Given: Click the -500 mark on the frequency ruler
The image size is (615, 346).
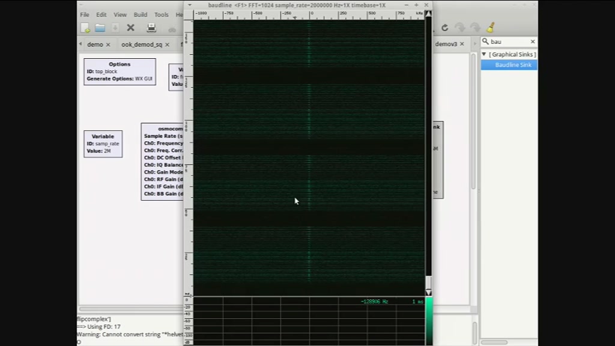Looking at the screenshot, I should (257, 13).
